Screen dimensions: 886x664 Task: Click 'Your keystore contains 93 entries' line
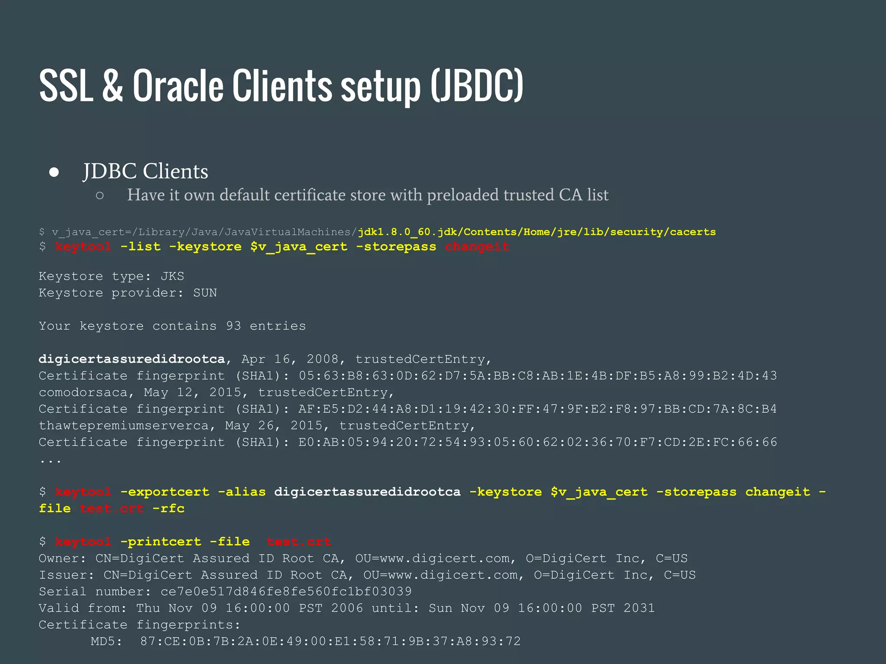pyautogui.click(x=172, y=326)
